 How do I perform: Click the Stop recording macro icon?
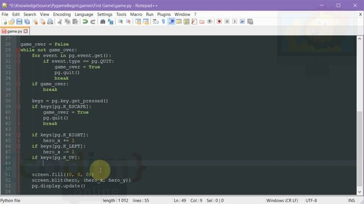(x=227, y=22)
